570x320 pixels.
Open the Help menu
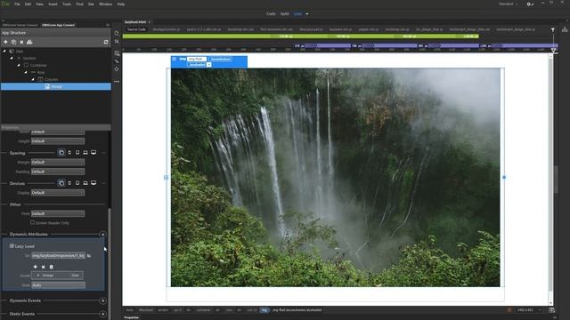pyautogui.click(x=121, y=4)
